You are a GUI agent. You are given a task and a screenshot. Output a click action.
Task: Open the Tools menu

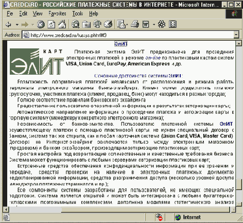click(78, 13)
